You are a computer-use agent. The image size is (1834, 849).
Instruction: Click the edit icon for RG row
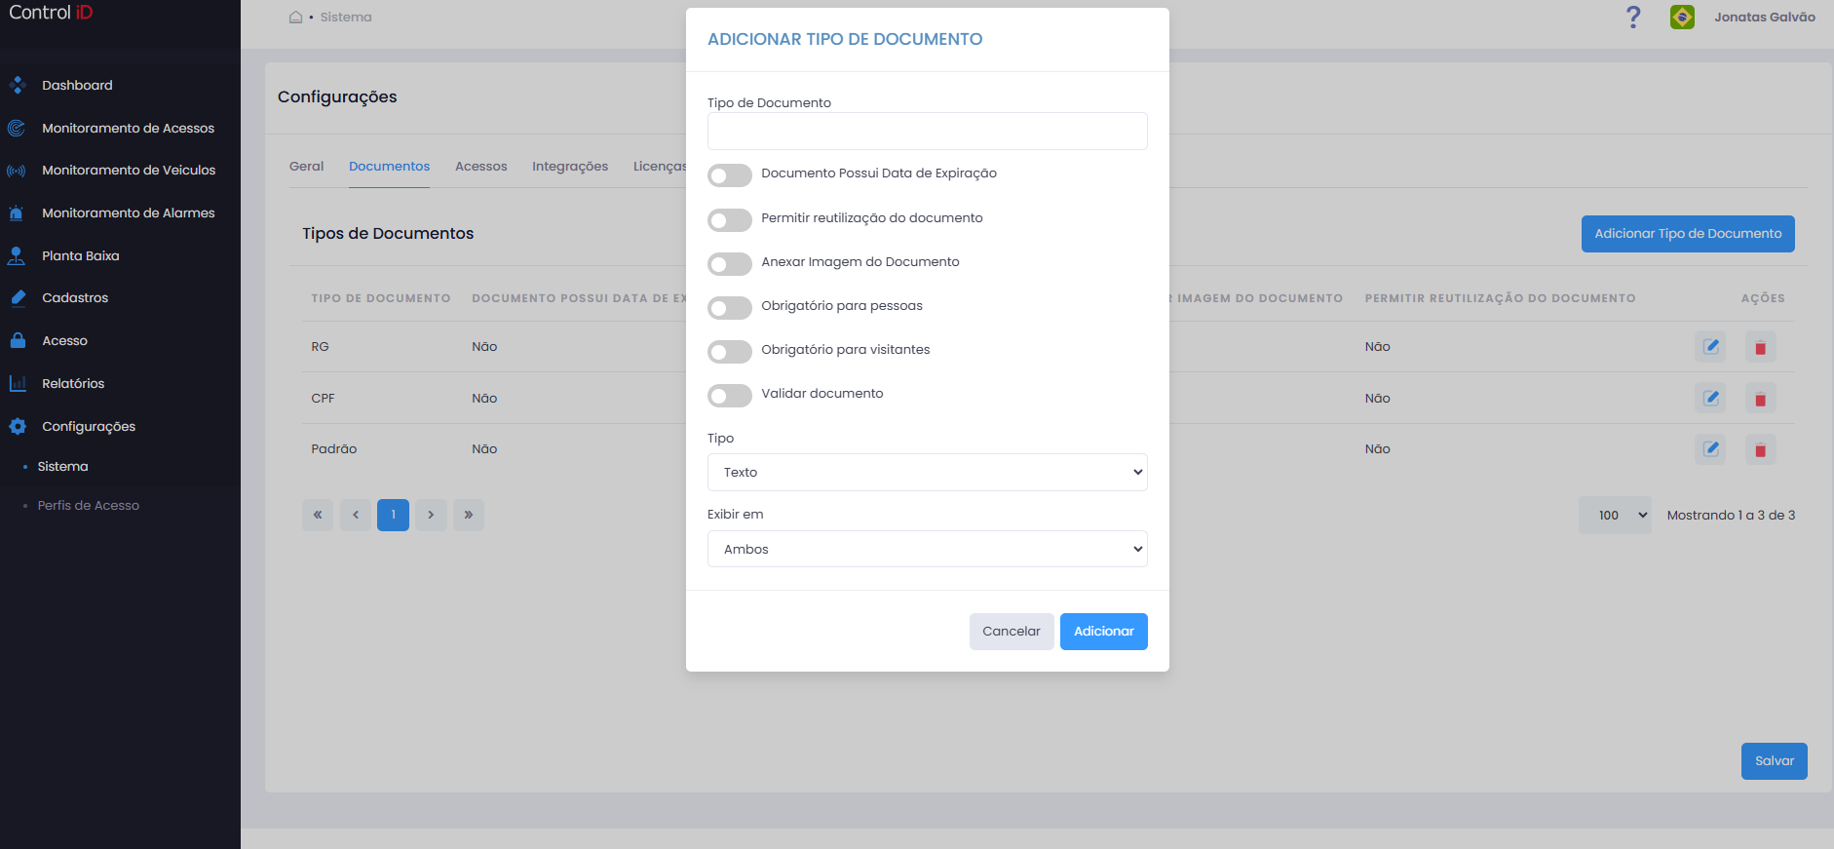(1710, 346)
